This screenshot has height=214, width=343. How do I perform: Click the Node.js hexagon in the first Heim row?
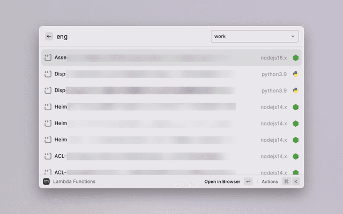[295, 107]
